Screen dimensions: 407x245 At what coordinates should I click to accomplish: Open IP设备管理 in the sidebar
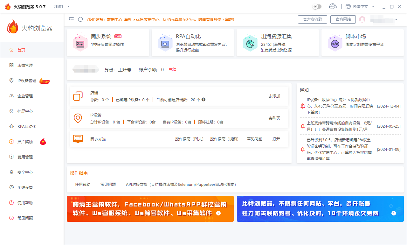[32, 80]
